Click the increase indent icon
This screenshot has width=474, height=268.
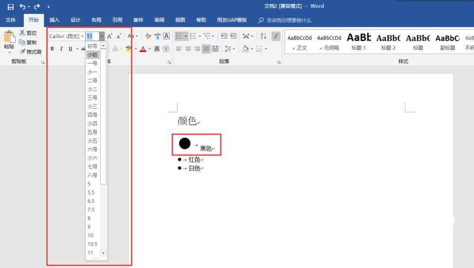click(233, 36)
